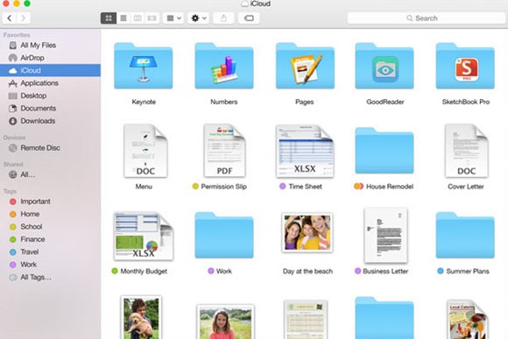Open the SketchBook Pro folder
Image resolution: width=508 pixels, height=339 pixels.
[465, 66]
